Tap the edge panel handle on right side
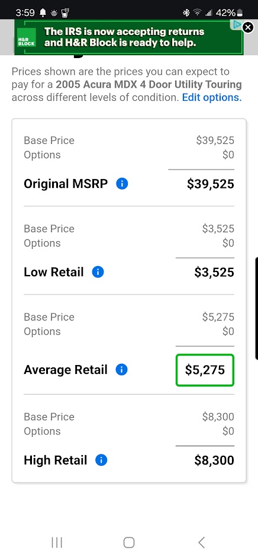This screenshot has width=258, height=560. click(256, 308)
